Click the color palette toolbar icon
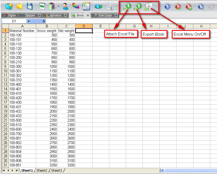Screen dimensions: 217x174 point(75,6)
